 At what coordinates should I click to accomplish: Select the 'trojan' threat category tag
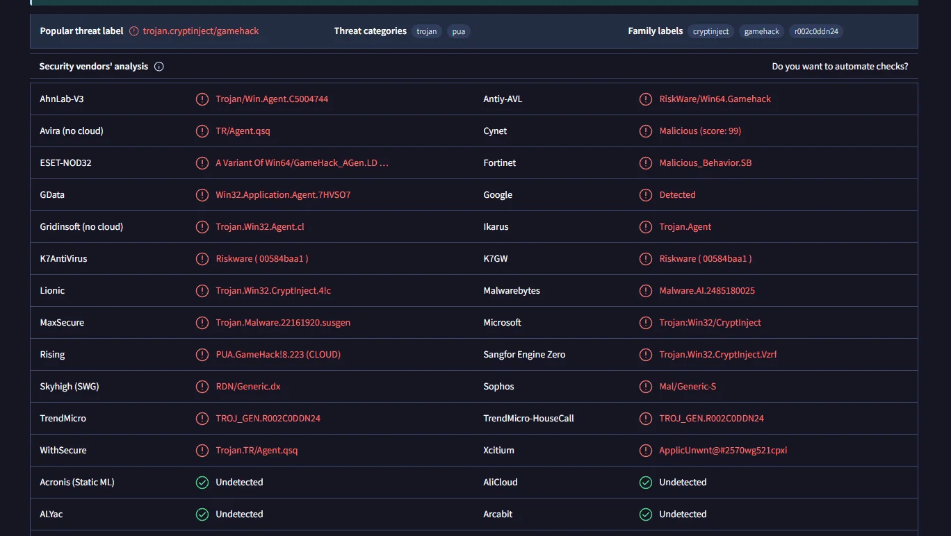pyautogui.click(x=427, y=31)
